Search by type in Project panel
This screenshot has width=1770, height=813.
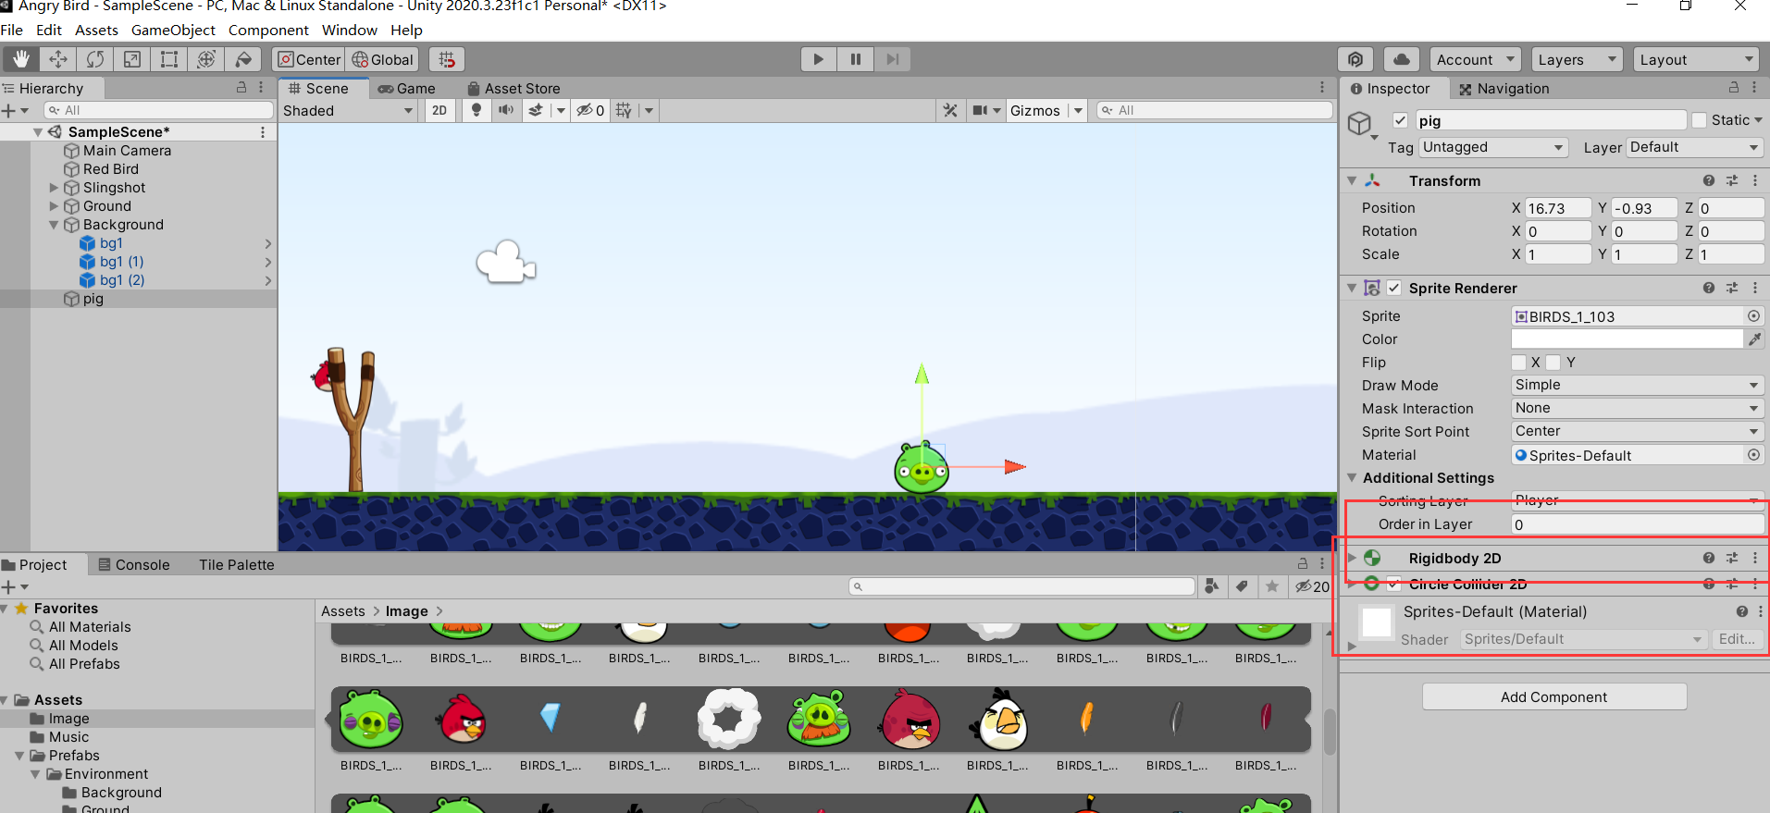pos(1210,586)
